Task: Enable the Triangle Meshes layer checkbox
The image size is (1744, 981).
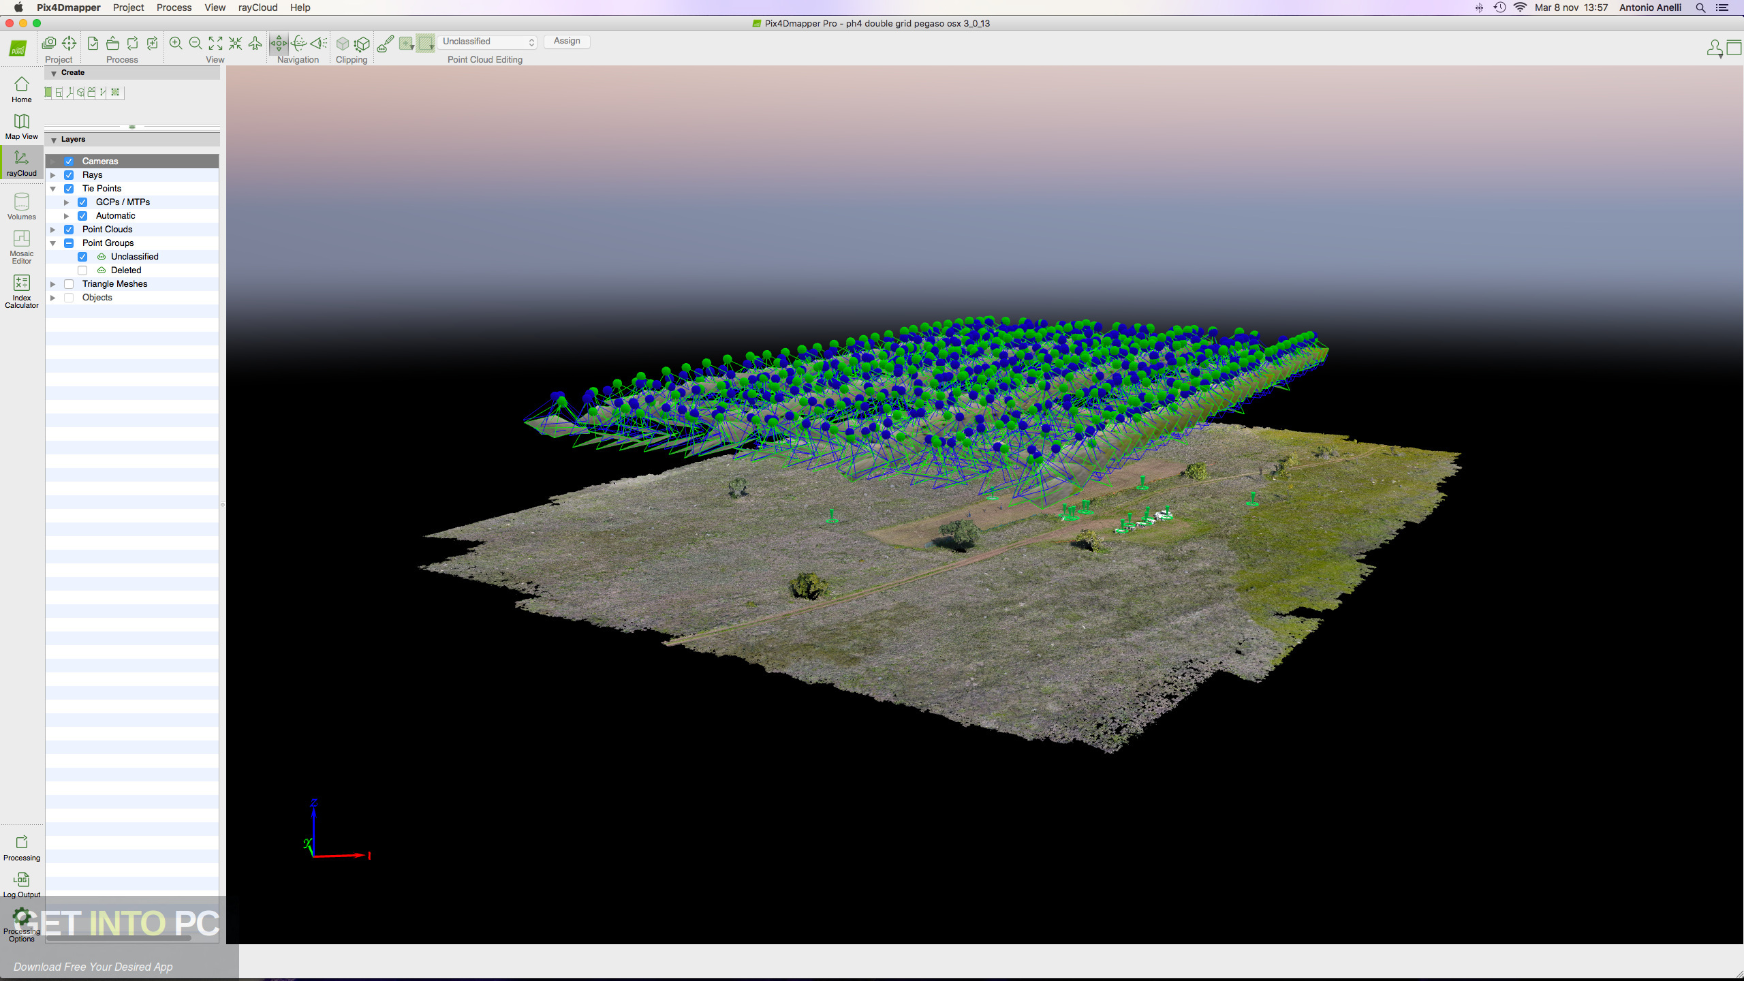Action: point(69,284)
